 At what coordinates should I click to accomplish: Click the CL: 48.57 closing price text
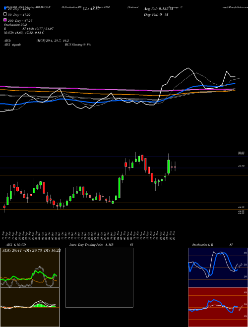91,9
